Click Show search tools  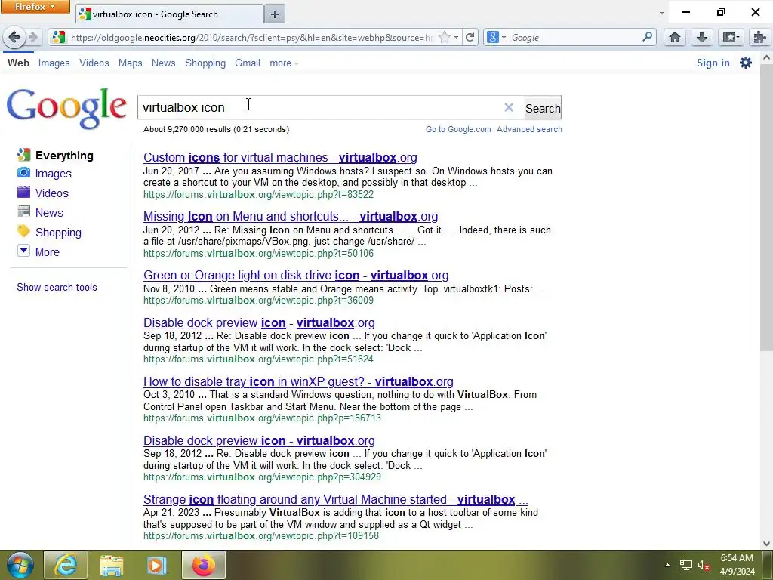pos(57,287)
